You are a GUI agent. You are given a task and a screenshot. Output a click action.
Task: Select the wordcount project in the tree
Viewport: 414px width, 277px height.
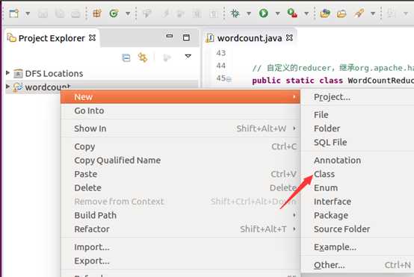48,87
